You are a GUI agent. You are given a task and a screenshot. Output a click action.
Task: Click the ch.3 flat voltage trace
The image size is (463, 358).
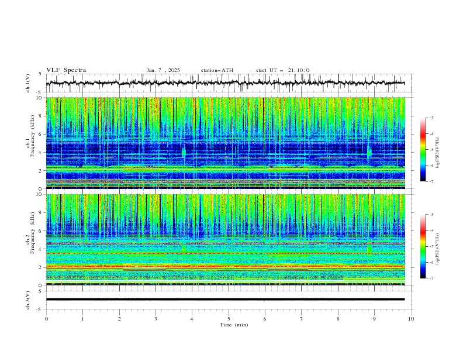(225, 300)
